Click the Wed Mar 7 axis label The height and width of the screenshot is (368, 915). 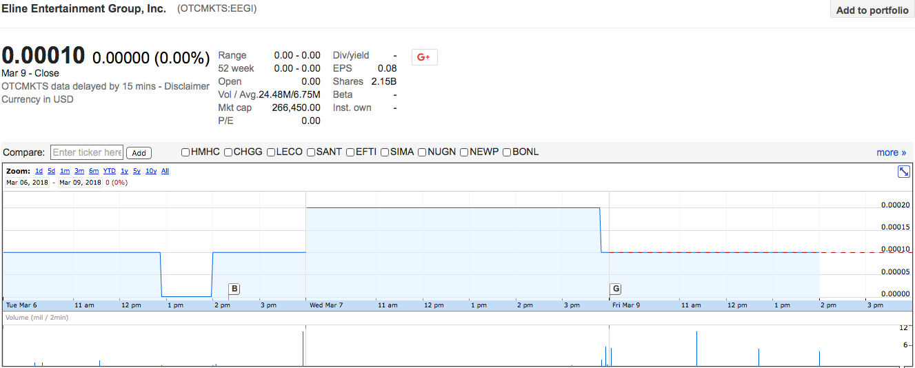click(x=326, y=305)
